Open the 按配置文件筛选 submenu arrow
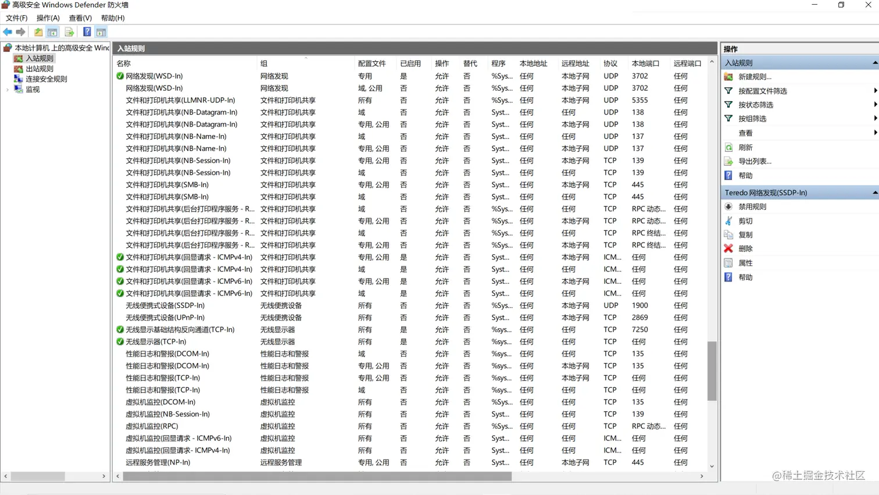This screenshot has height=495, width=879. click(x=875, y=91)
